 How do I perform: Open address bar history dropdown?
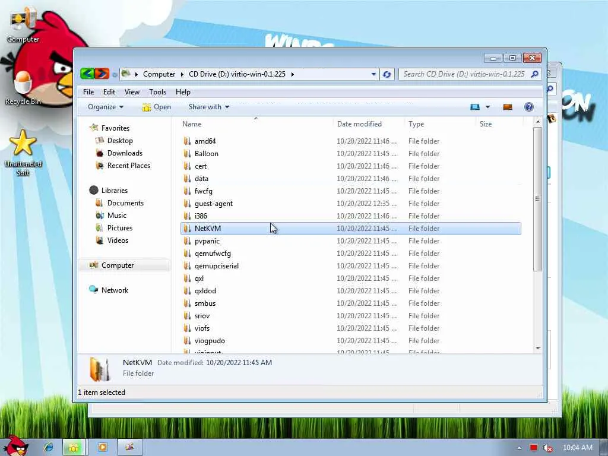[x=373, y=74]
